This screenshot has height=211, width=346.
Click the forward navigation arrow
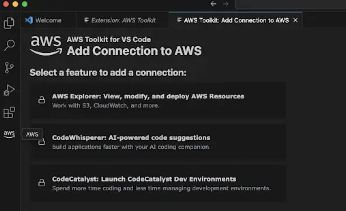pyautogui.click(x=226, y=4)
